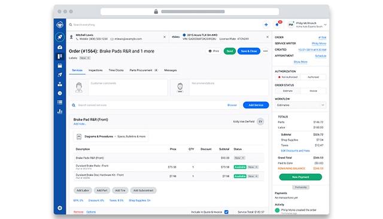Click the green activity avatar icon
Image resolution: width=383 pixels, height=219 pixels.
pos(277,210)
